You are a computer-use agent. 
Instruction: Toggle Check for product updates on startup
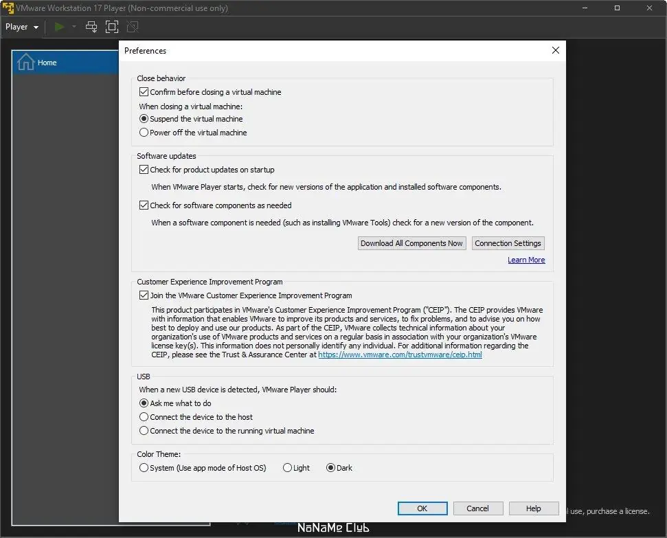[207, 170]
